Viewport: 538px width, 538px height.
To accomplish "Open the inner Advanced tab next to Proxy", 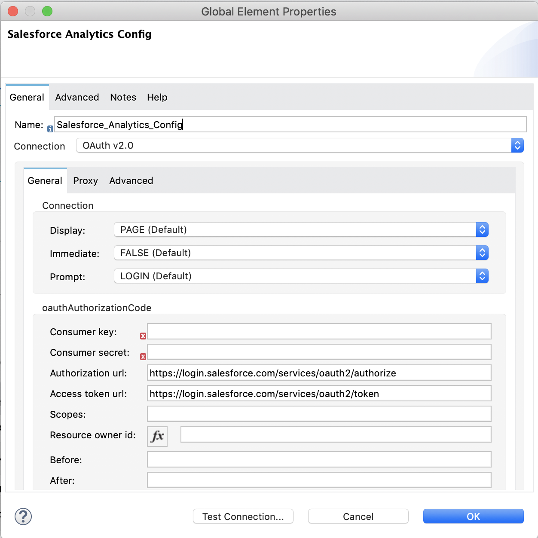I will [x=131, y=180].
